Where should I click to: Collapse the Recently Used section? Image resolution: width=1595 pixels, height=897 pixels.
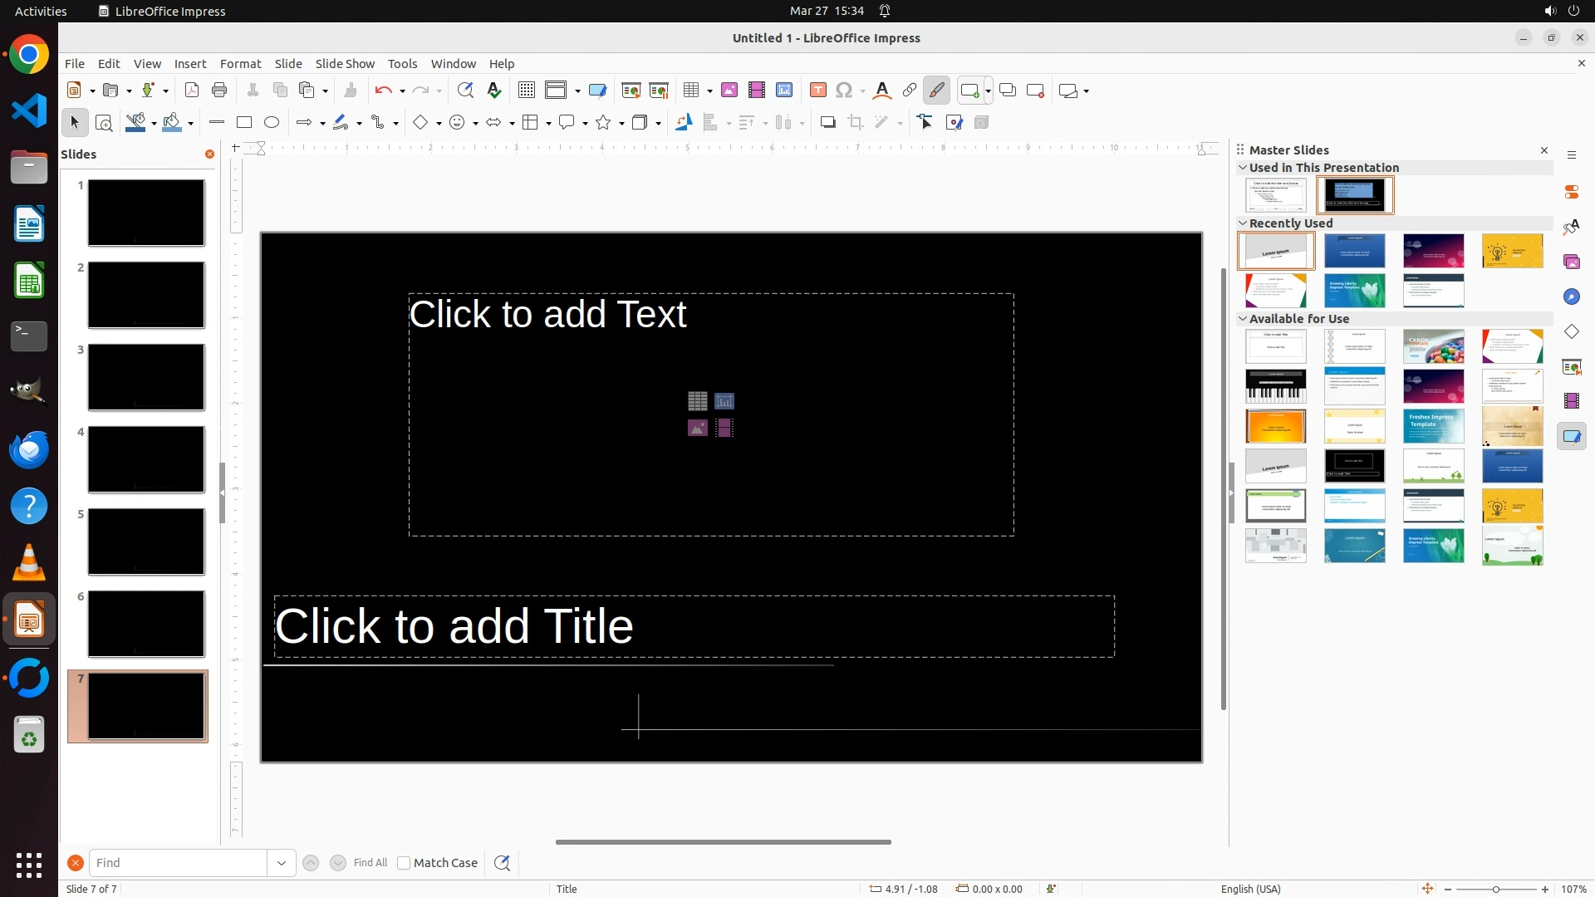(x=1243, y=223)
